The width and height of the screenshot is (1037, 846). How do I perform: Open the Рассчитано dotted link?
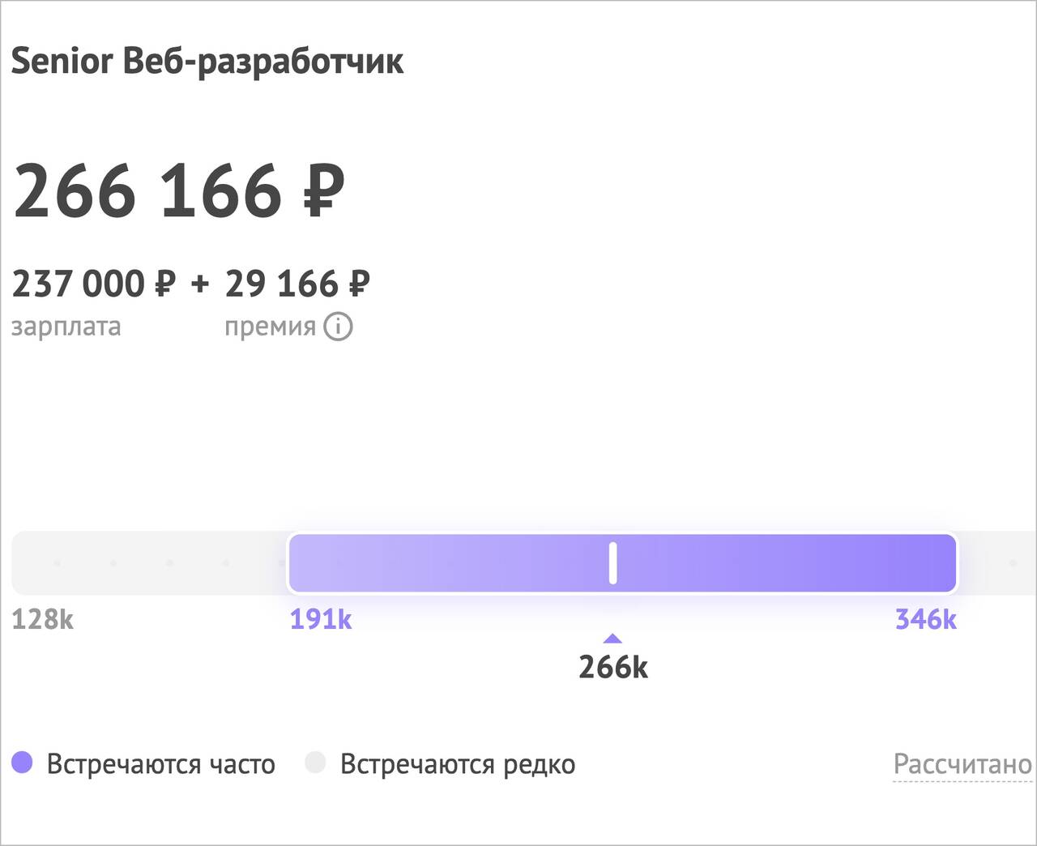963,764
